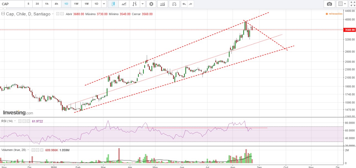Set interval to 1M
This screenshot has height=168, width=356.
pos(87,4)
